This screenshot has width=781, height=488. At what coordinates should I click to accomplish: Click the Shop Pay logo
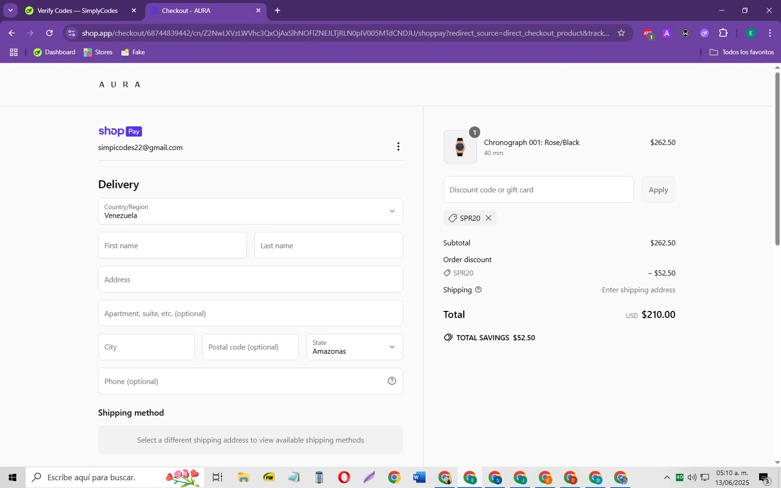click(120, 131)
